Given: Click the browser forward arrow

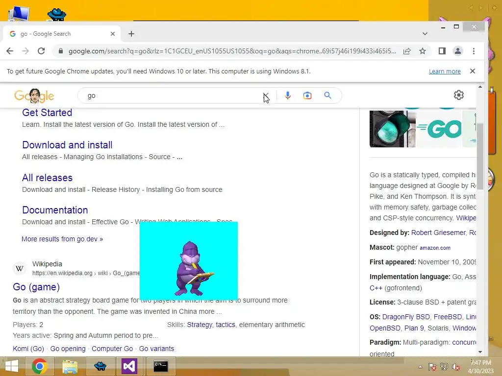Looking at the screenshot, I should [25, 51].
